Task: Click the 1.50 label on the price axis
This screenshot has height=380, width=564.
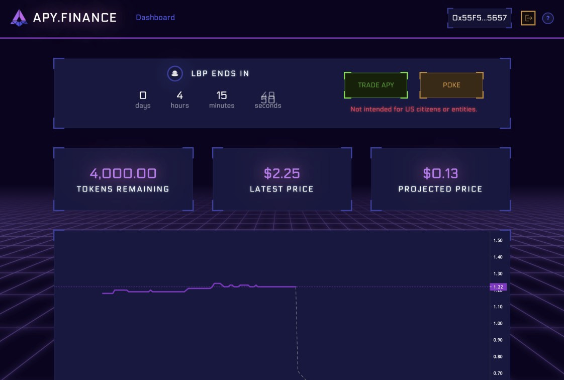Action: (498, 240)
